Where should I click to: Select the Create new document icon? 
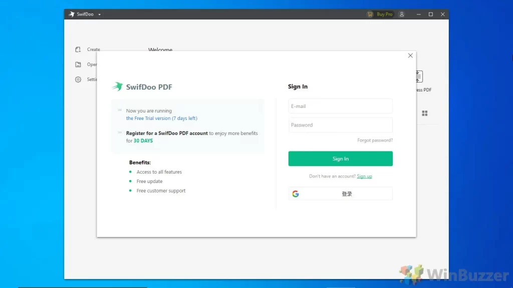point(78,49)
